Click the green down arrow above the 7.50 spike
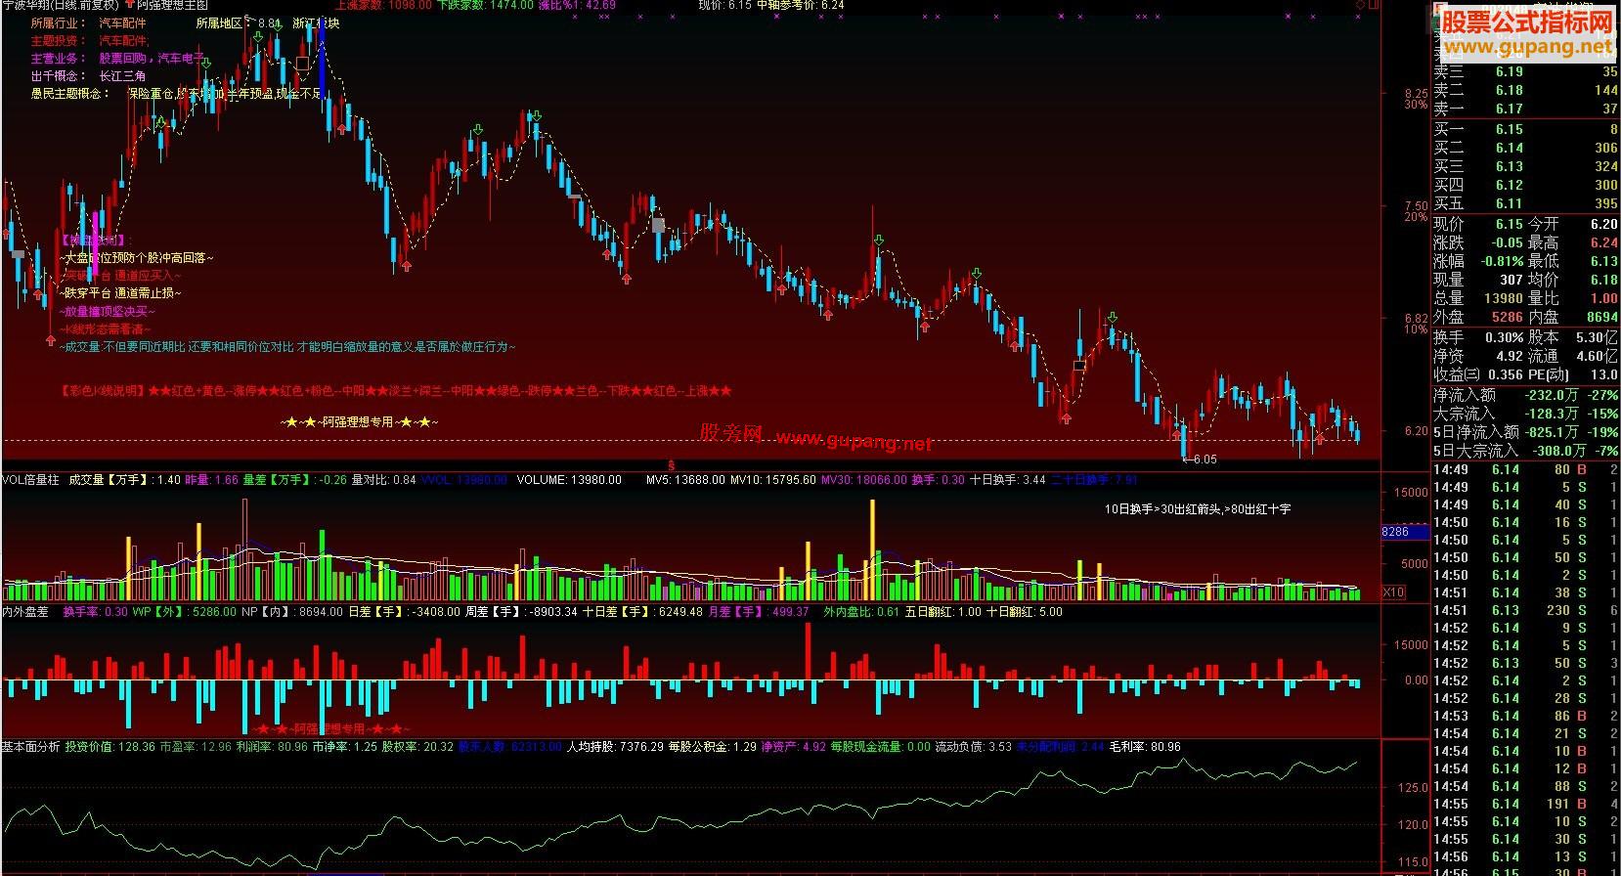Image resolution: width=1621 pixels, height=876 pixels. [879, 241]
